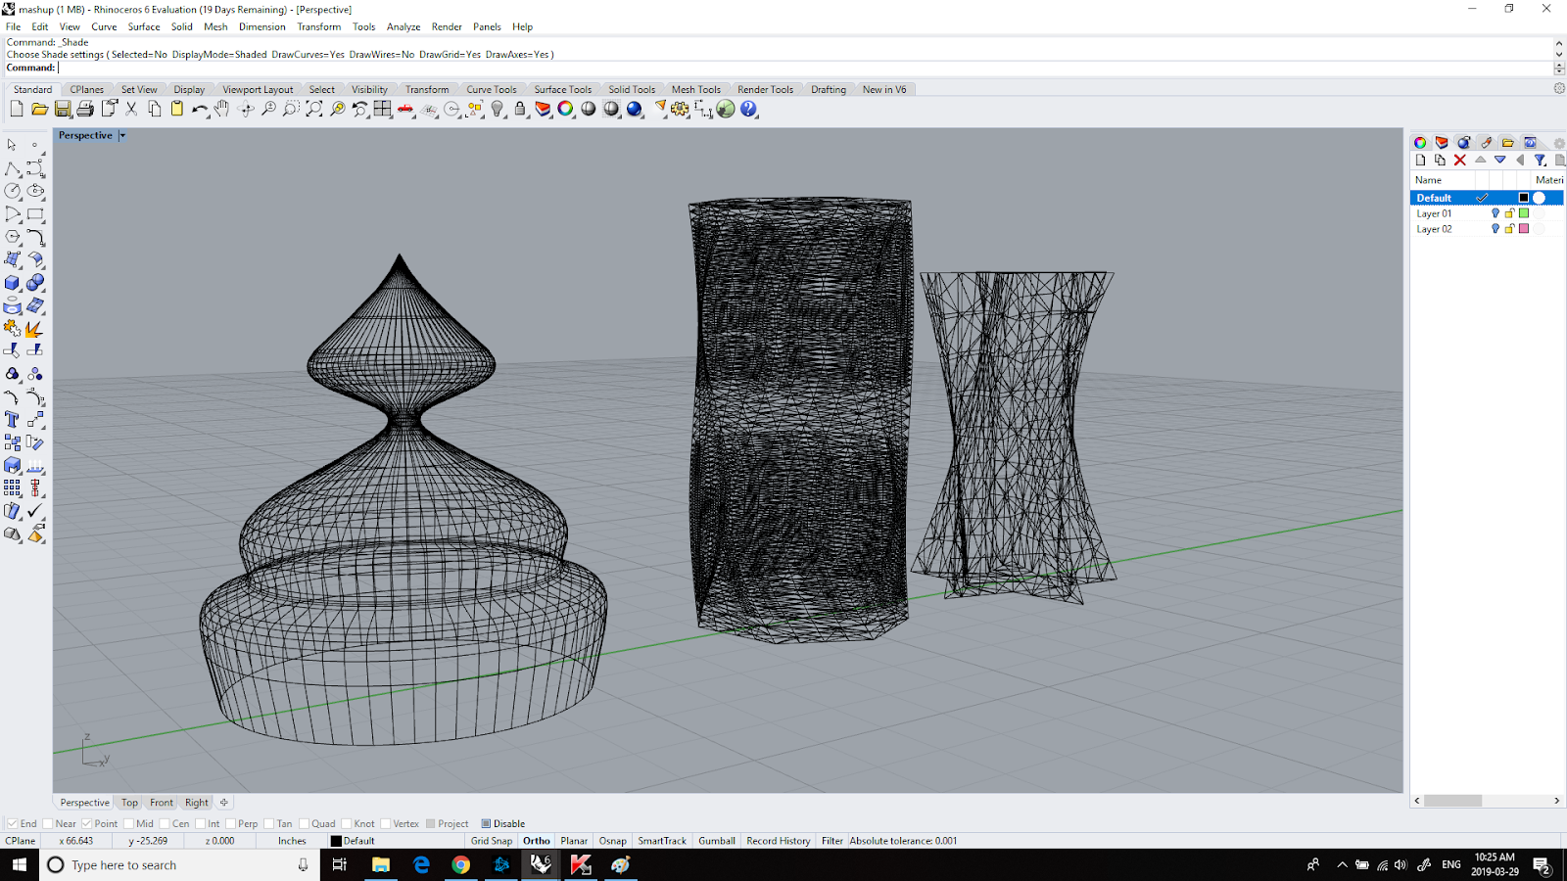Enable the Mid osnap checkbox

click(x=129, y=823)
